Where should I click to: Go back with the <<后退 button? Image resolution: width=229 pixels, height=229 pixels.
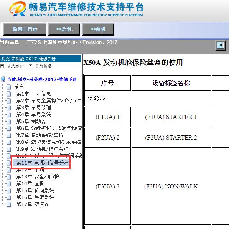tap(64, 30)
